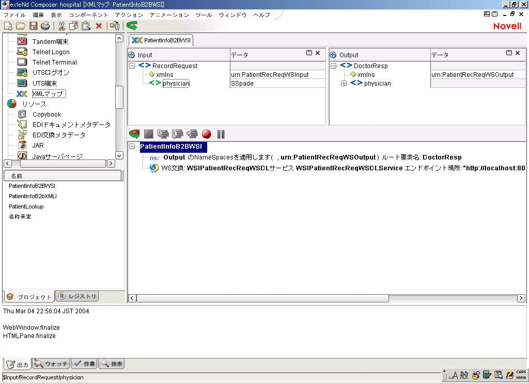
Task: Collapse PatientInfoB2BWSI action tree root
Action: (132, 146)
